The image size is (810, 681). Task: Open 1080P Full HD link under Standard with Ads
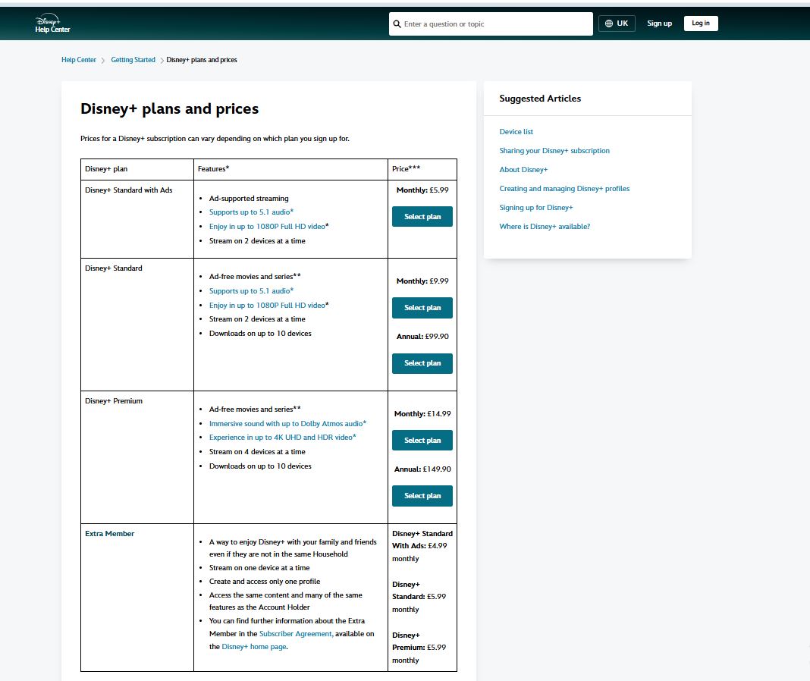pos(268,226)
